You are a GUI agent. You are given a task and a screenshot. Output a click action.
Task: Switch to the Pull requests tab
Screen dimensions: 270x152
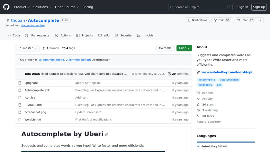[37, 35]
